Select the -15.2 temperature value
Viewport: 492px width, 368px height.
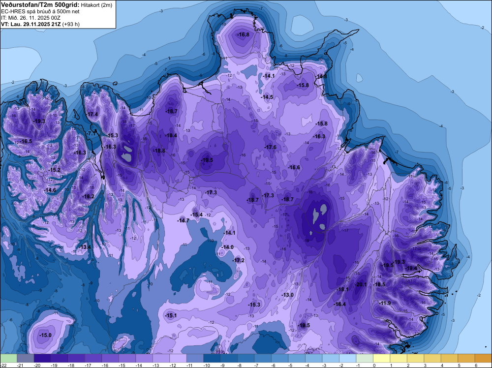54,170
